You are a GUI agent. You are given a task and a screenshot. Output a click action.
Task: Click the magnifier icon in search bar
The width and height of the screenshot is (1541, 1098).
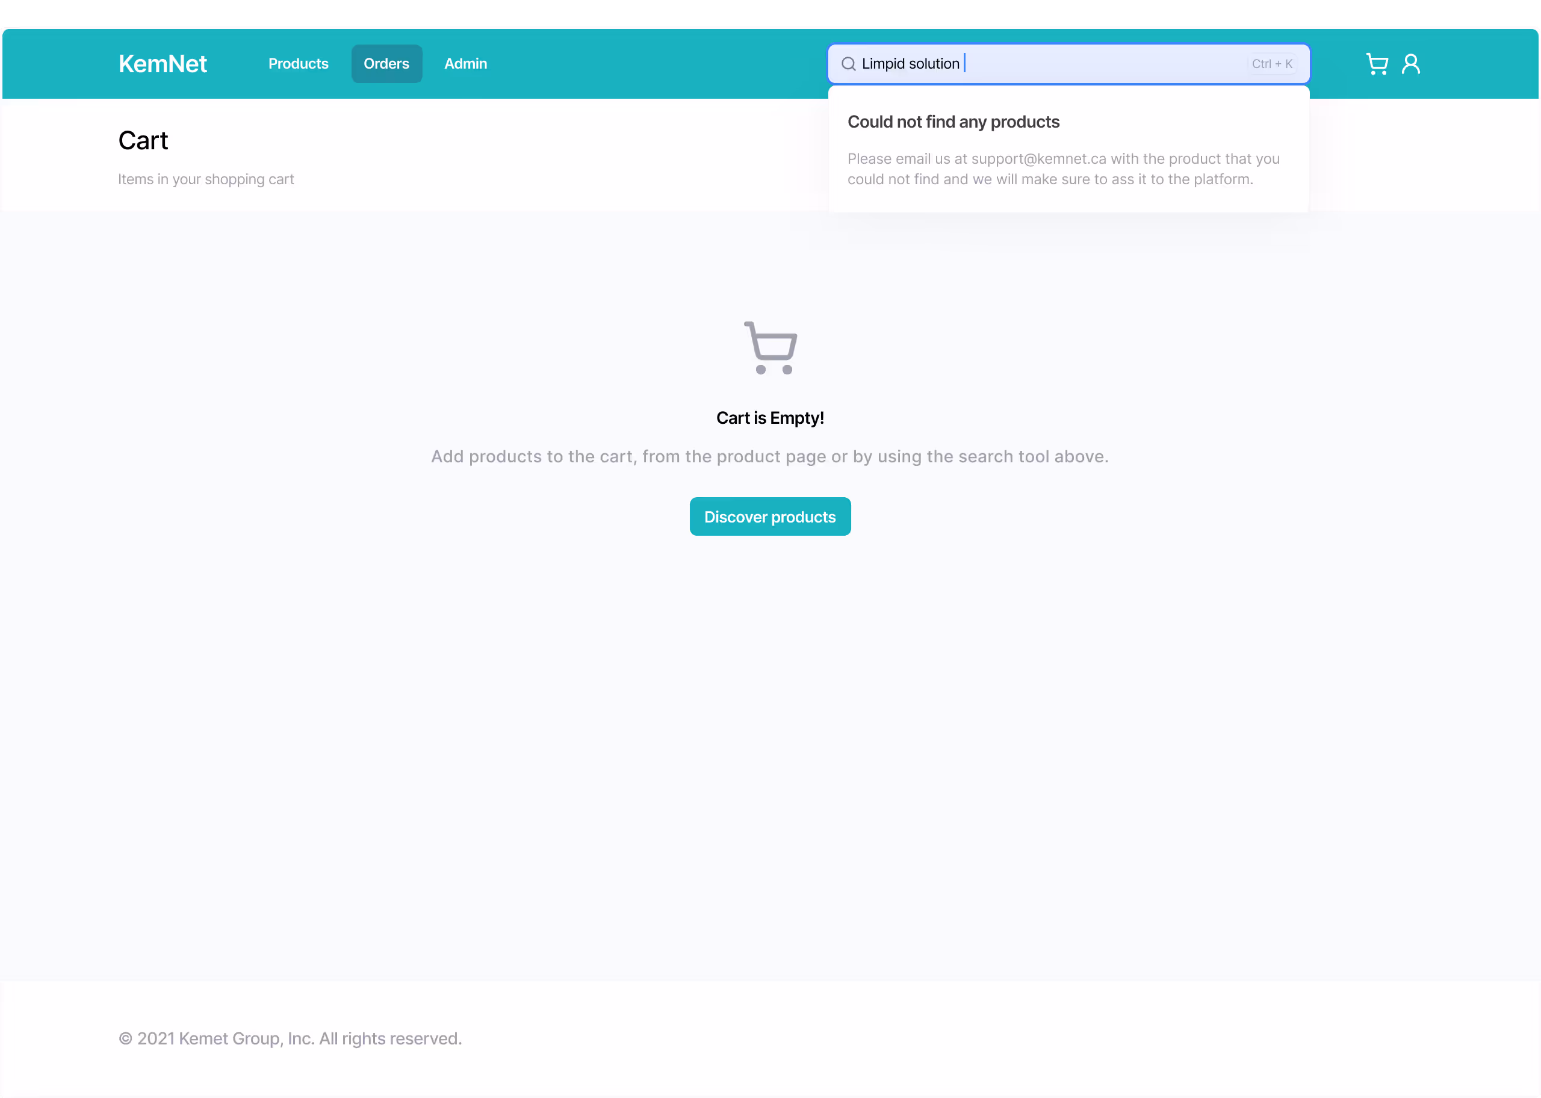point(848,64)
